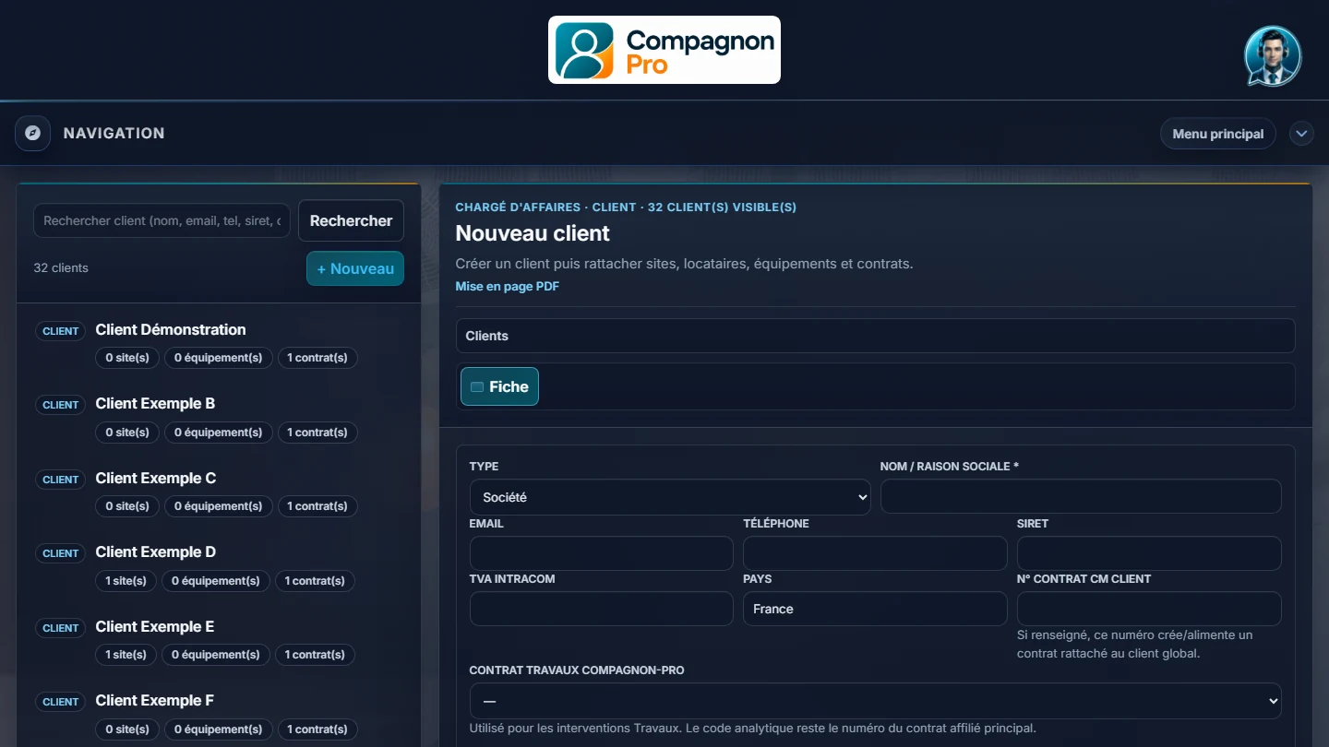Open the Menu principal button
The width and height of the screenshot is (1329, 747).
tap(1218, 134)
